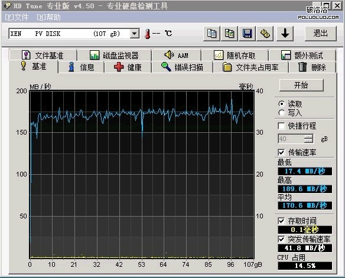Click the CPU usage value 14.5%
Image resolution: width=345 pixels, height=278 pixels.
click(305, 266)
